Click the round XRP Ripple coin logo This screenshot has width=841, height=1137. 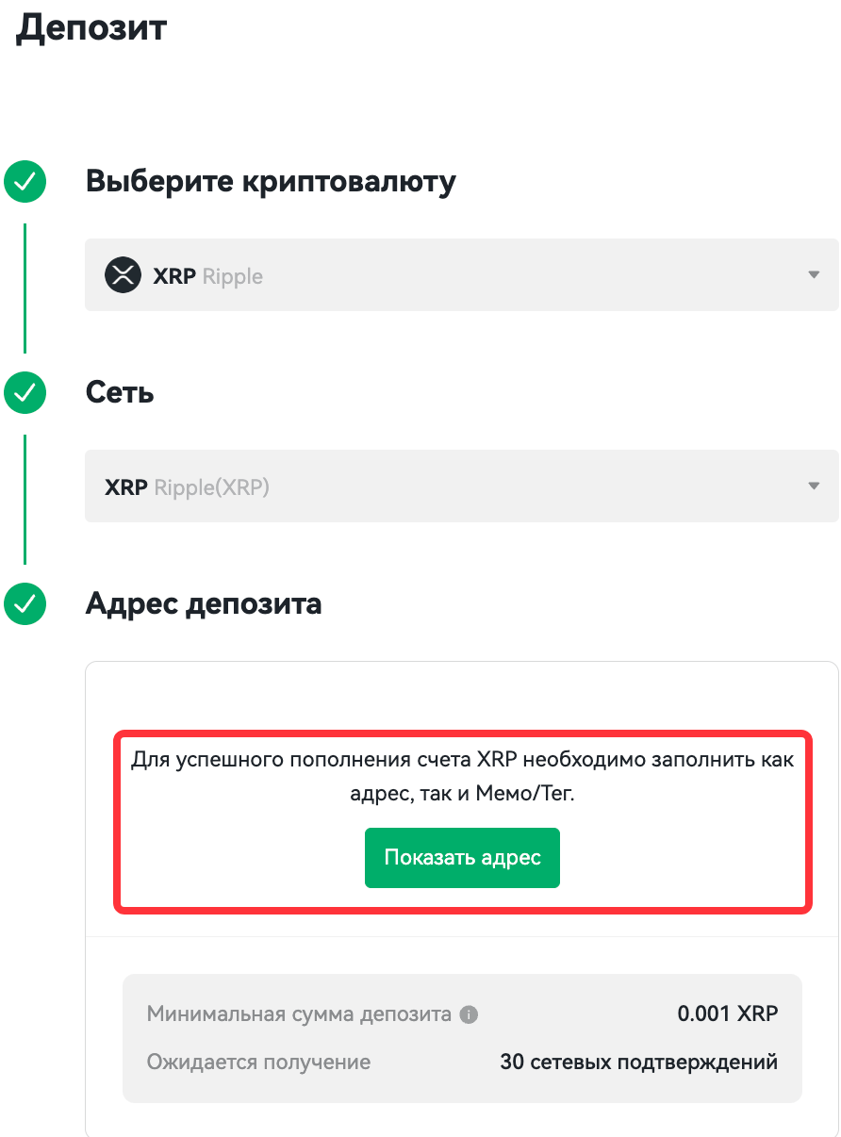[123, 275]
